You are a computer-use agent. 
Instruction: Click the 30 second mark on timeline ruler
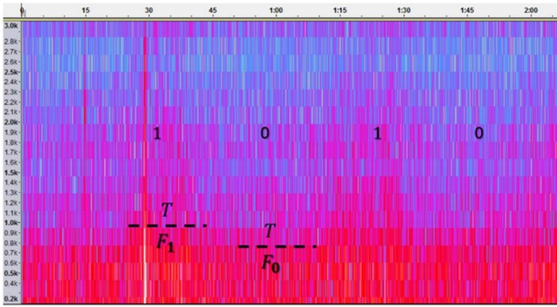point(149,11)
